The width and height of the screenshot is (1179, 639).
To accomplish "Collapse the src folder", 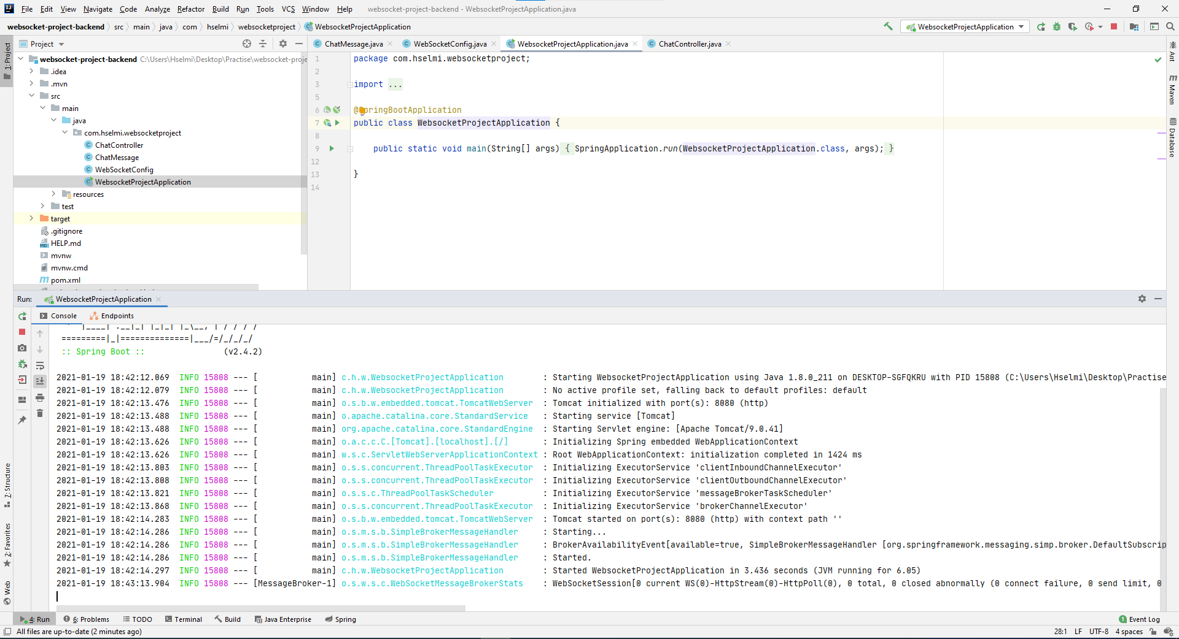I will (x=31, y=96).
